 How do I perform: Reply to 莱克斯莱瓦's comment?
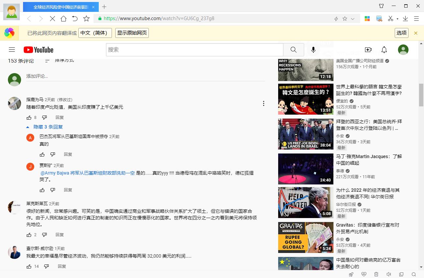60,235
